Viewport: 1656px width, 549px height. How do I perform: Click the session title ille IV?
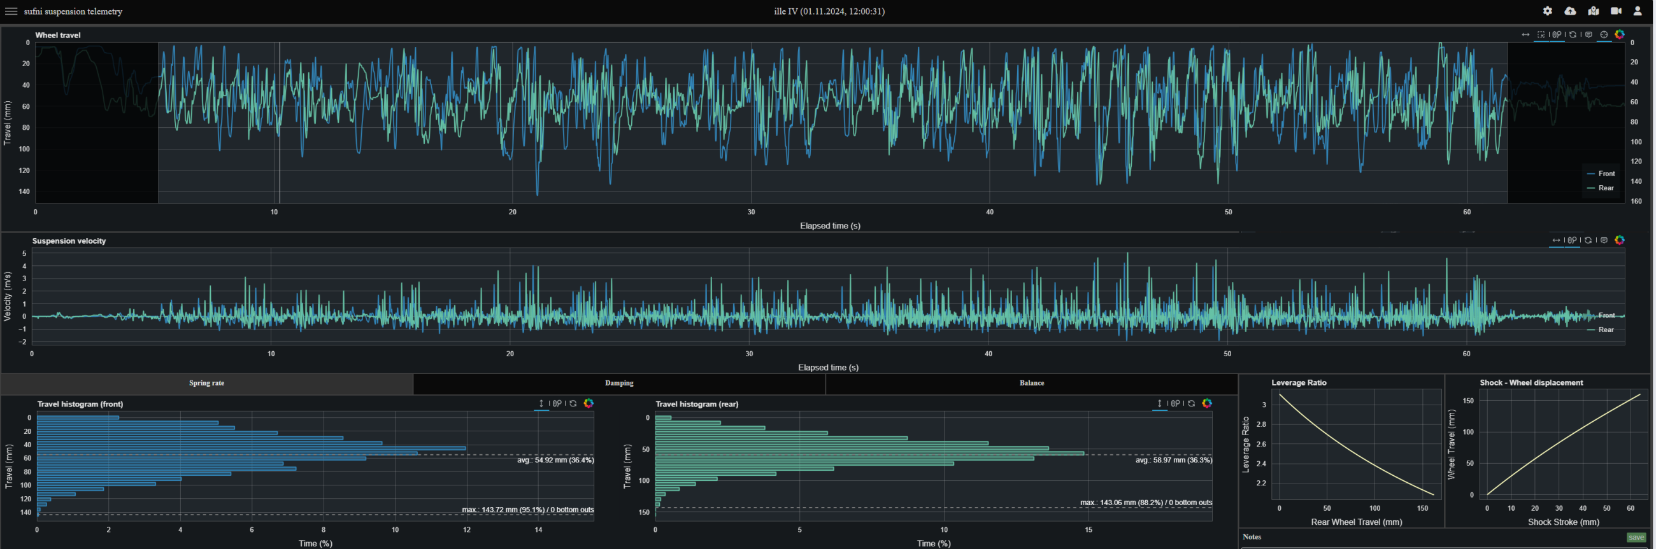pyautogui.click(x=829, y=11)
